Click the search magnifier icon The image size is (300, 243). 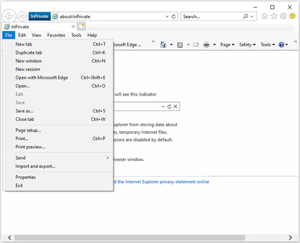point(246,16)
